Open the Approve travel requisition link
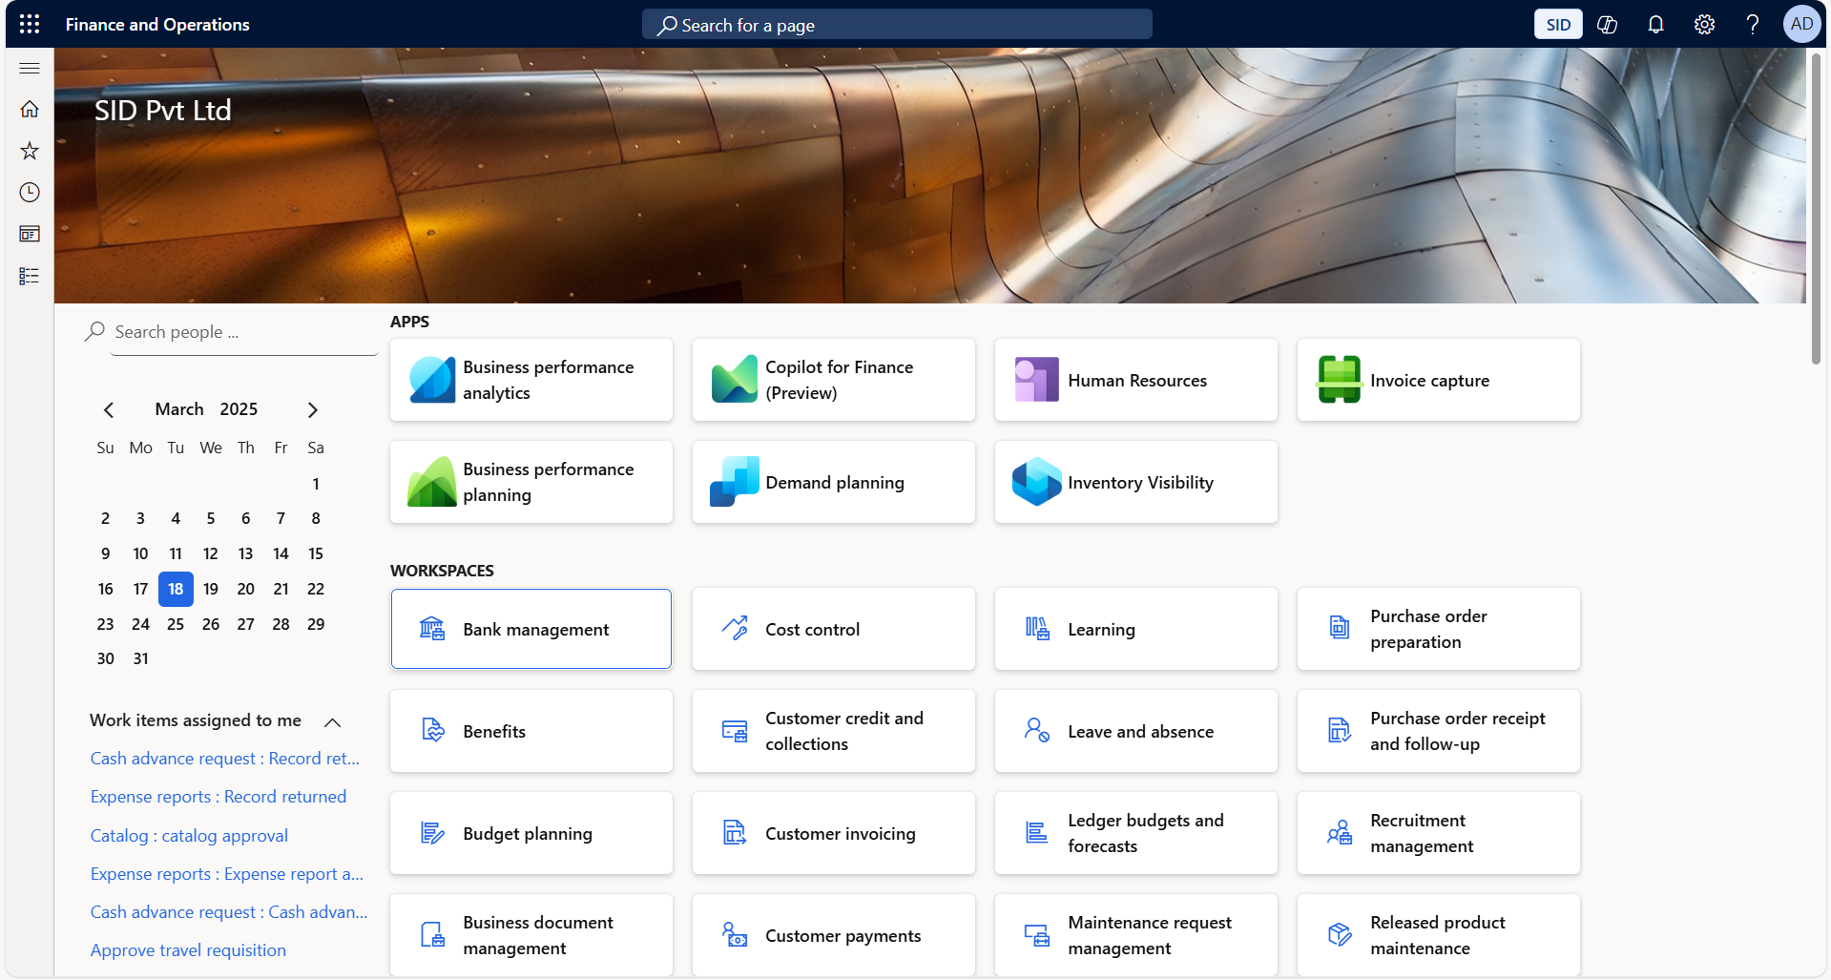This screenshot has width=1831, height=980. click(x=187, y=949)
